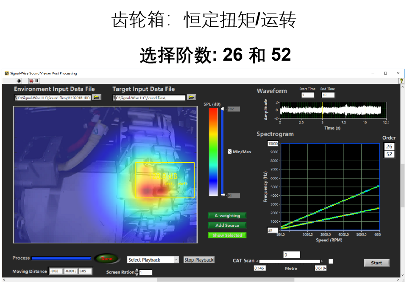Select the Order 26 field
The width and height of the screenshot is (407, 282).
pyautogui.click(x=389, y=146)
